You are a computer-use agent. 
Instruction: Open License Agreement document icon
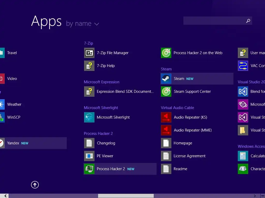point(166,156)
